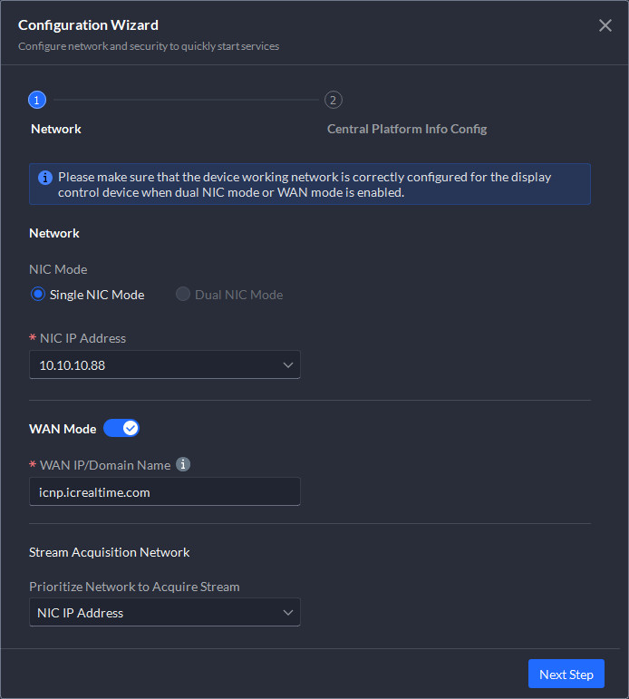Click the WAN IP/Domain Name text field
This screenshot has height=699, width=629.
pyautogui.click(x=164, y=492)
